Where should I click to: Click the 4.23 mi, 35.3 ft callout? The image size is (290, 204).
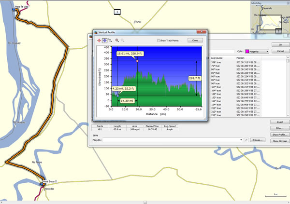click(123, 89)
